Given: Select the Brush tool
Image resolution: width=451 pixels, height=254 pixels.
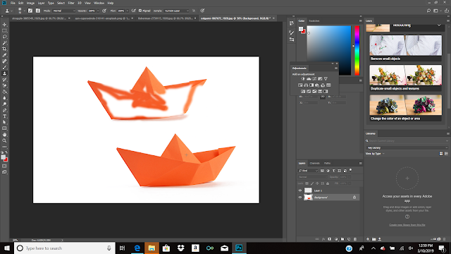Looking at the screenshot, I should point(5,67).
